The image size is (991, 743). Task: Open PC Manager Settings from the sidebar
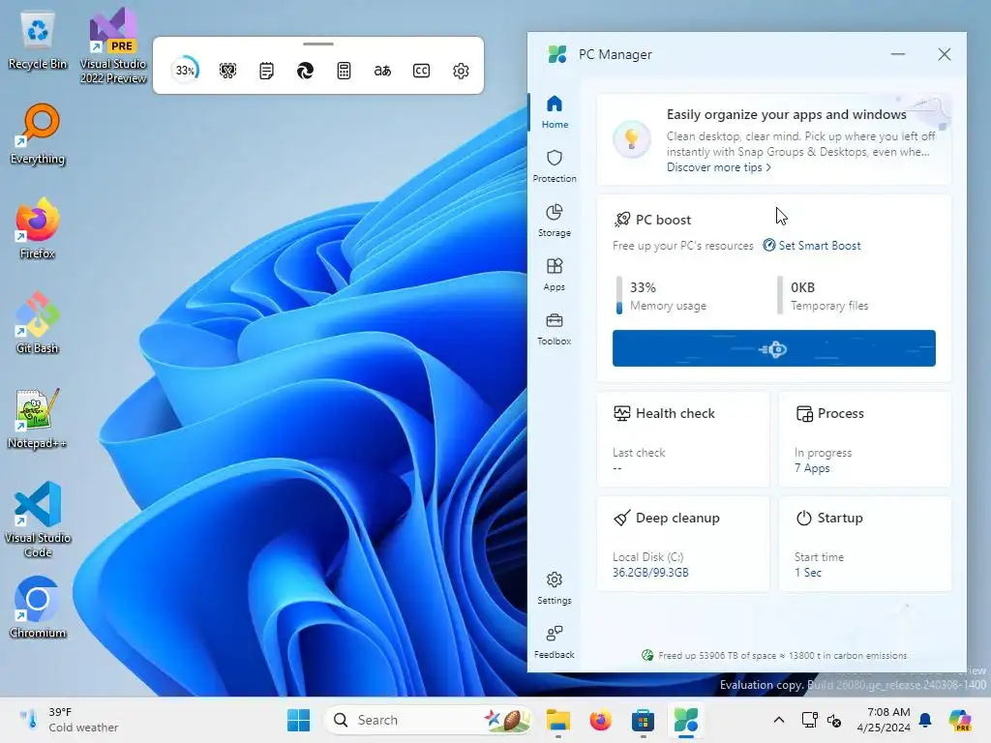pyautogui.click(x=555, y=588)
